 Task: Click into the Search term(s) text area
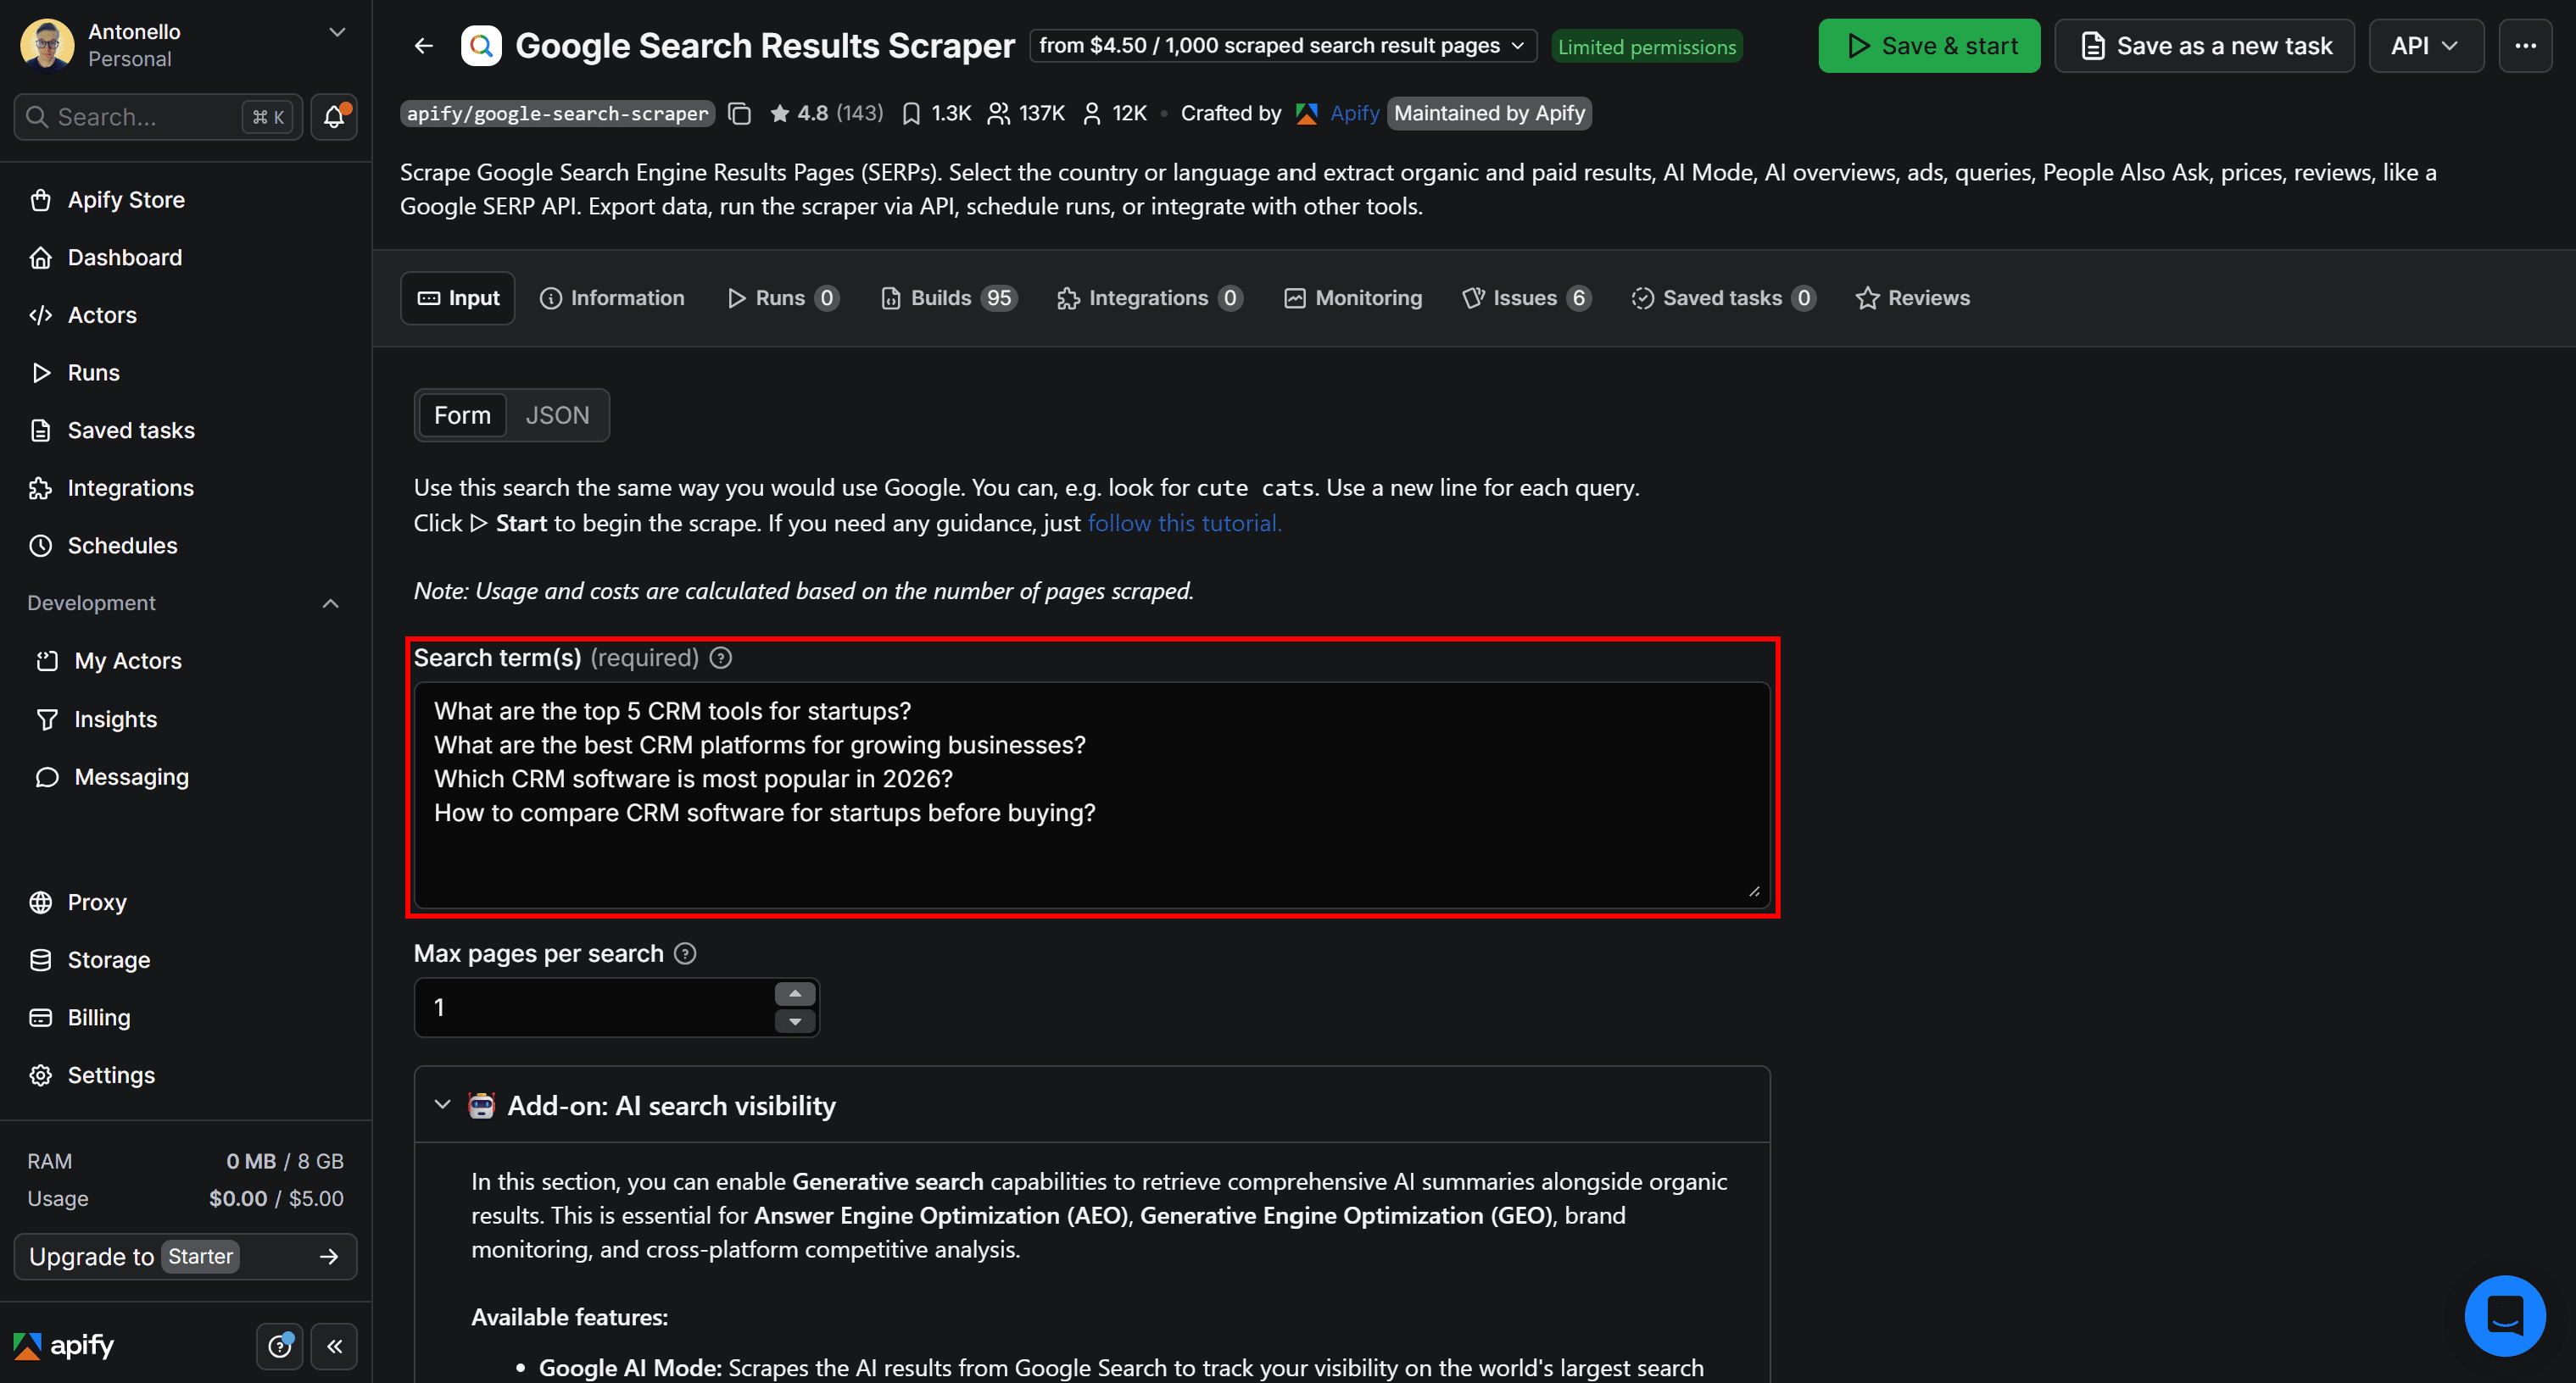(x=1092, y=796)
